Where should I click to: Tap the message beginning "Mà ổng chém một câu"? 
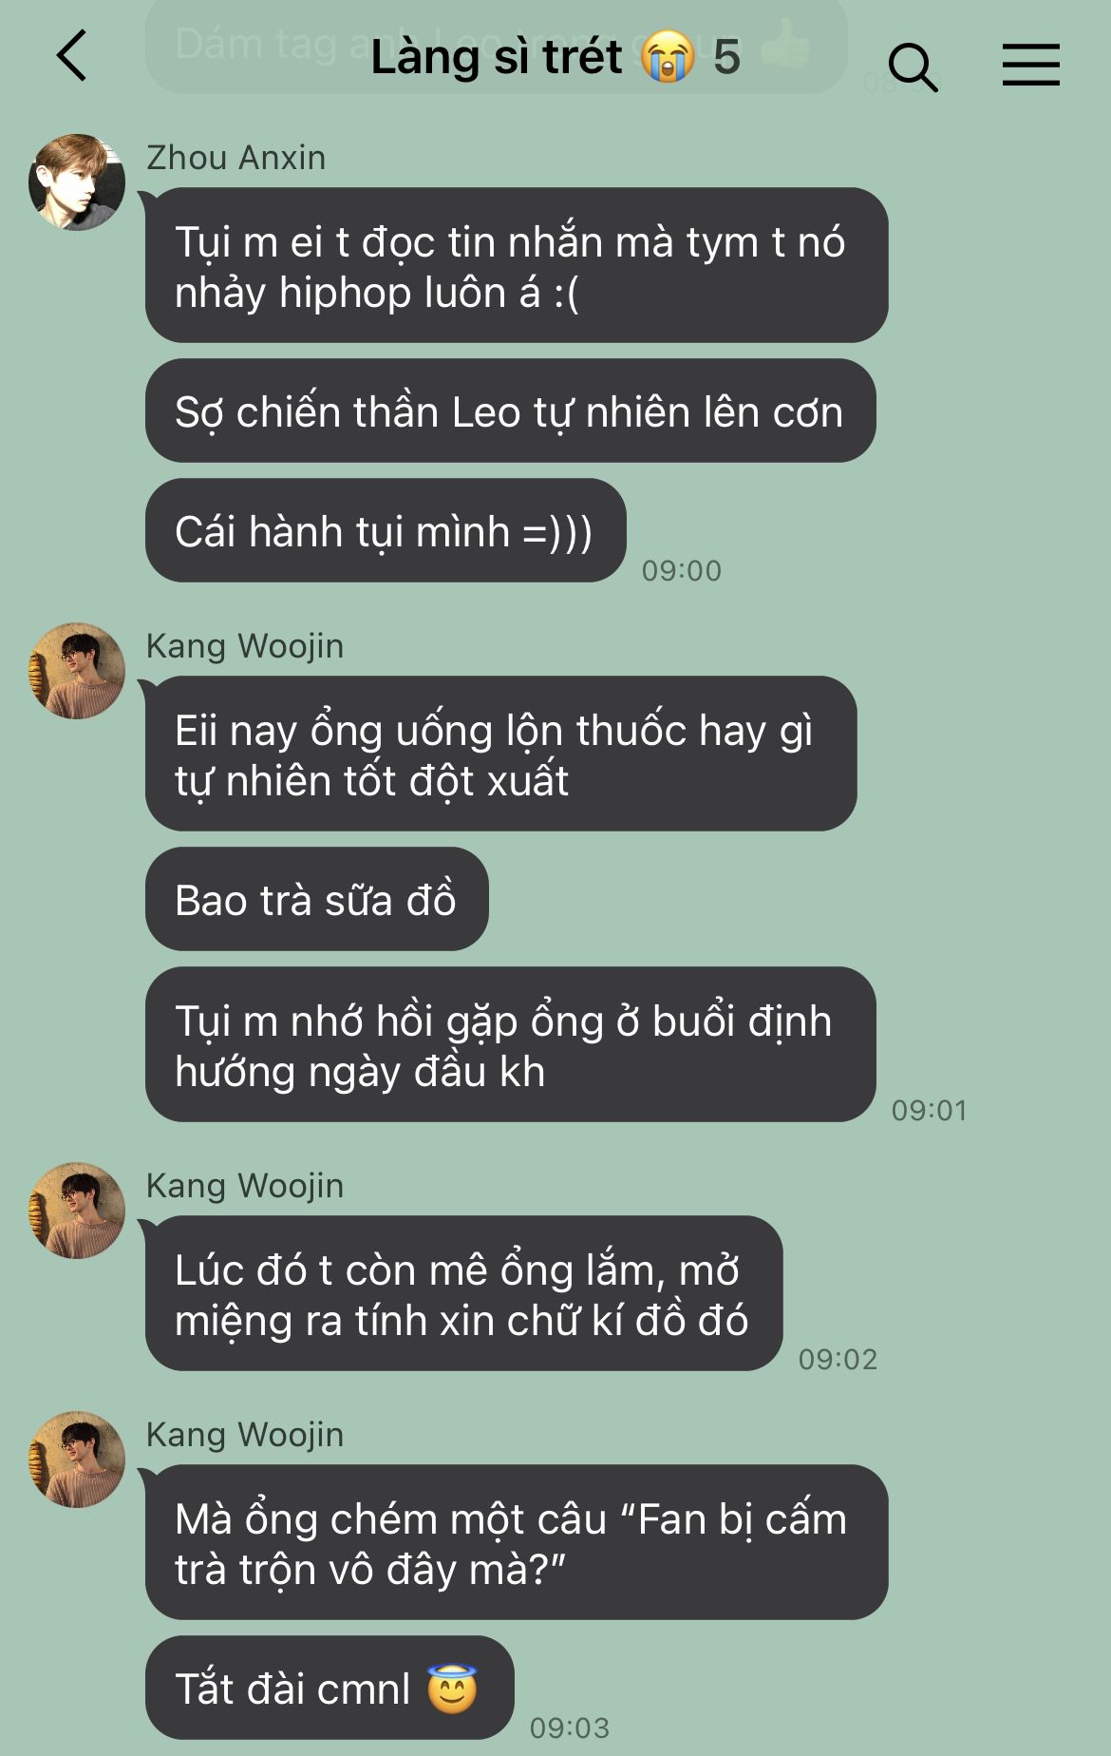(517, 1542)
